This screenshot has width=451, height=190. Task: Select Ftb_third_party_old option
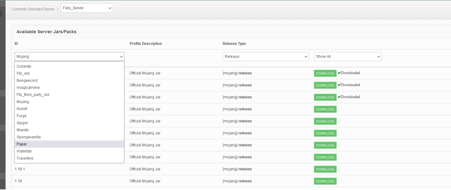pos(33,95)
